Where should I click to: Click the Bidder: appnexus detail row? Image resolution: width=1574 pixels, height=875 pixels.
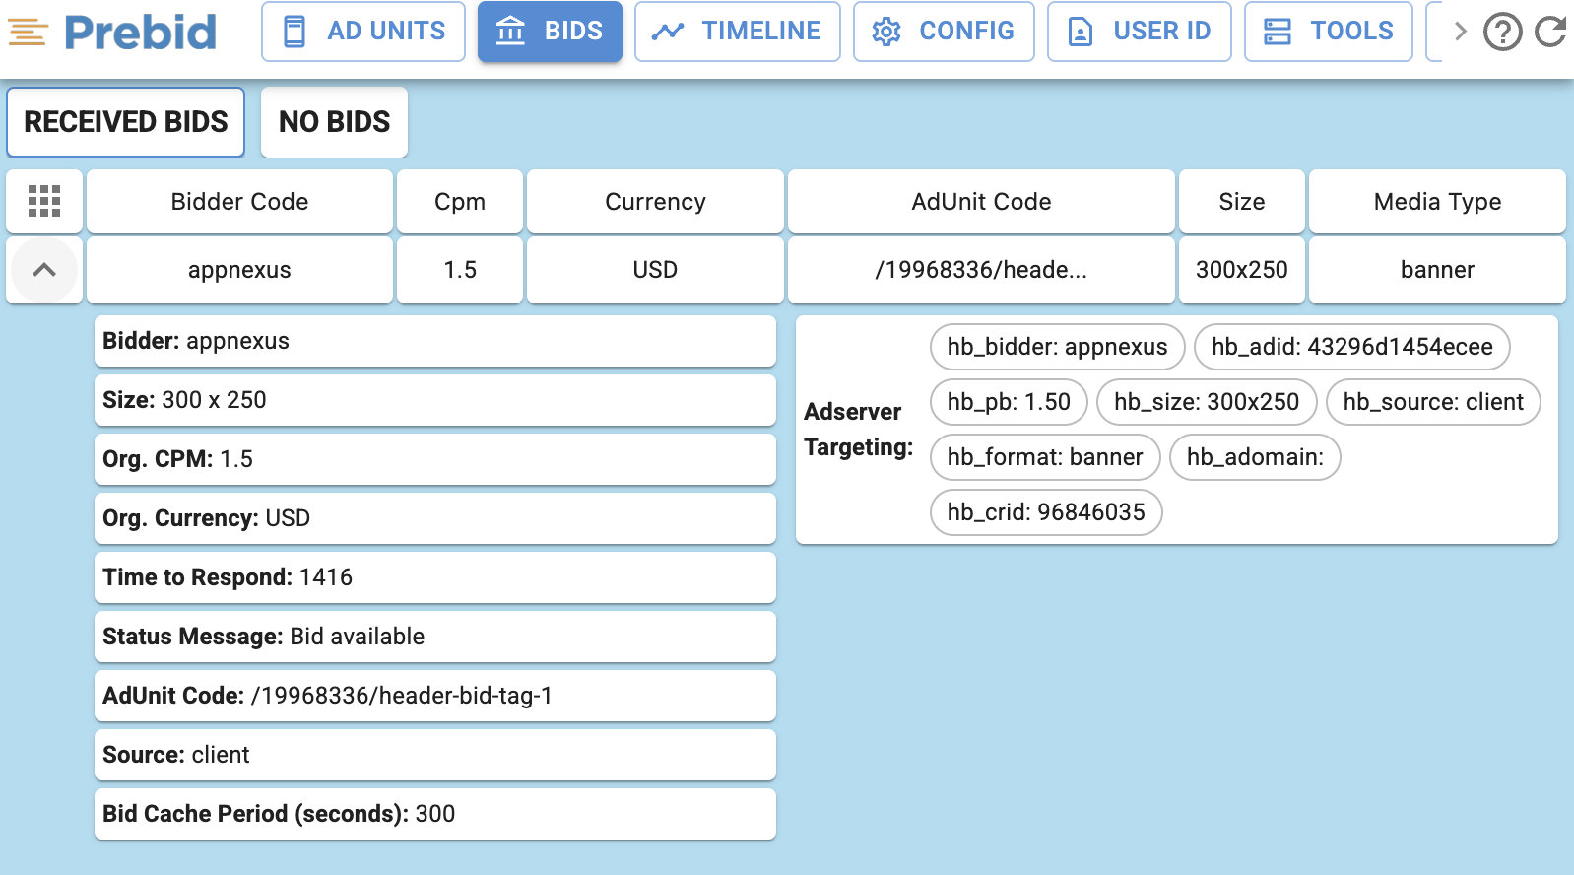[x=435, y=341]
